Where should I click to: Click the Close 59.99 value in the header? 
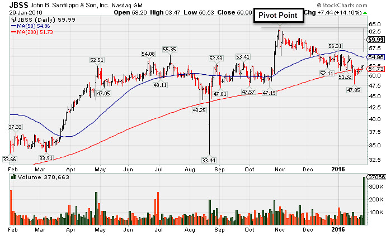235,12
